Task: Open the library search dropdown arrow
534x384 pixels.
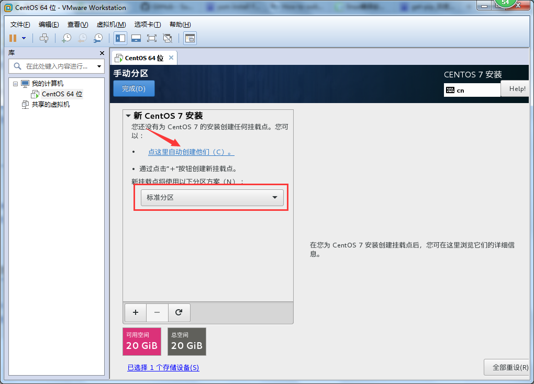Action: coord(99,66)
